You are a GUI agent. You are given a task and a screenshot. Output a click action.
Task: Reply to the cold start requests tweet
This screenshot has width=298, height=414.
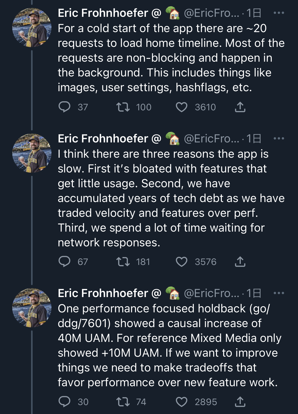pyautogui.click(x=64, y=107)
